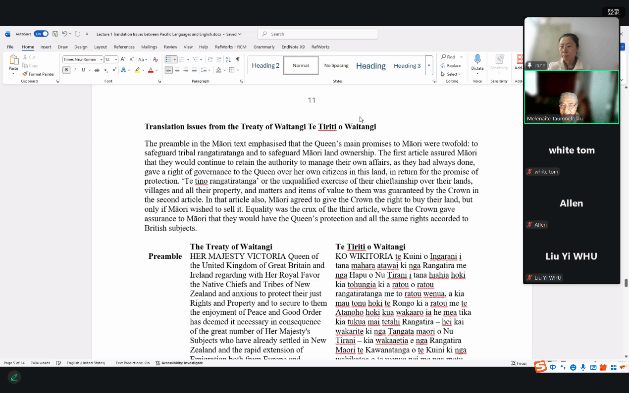The width and height of the screenshot is (629, 393).
Task: Expand the font size dropdown showing 12
Action: [115, 59]
